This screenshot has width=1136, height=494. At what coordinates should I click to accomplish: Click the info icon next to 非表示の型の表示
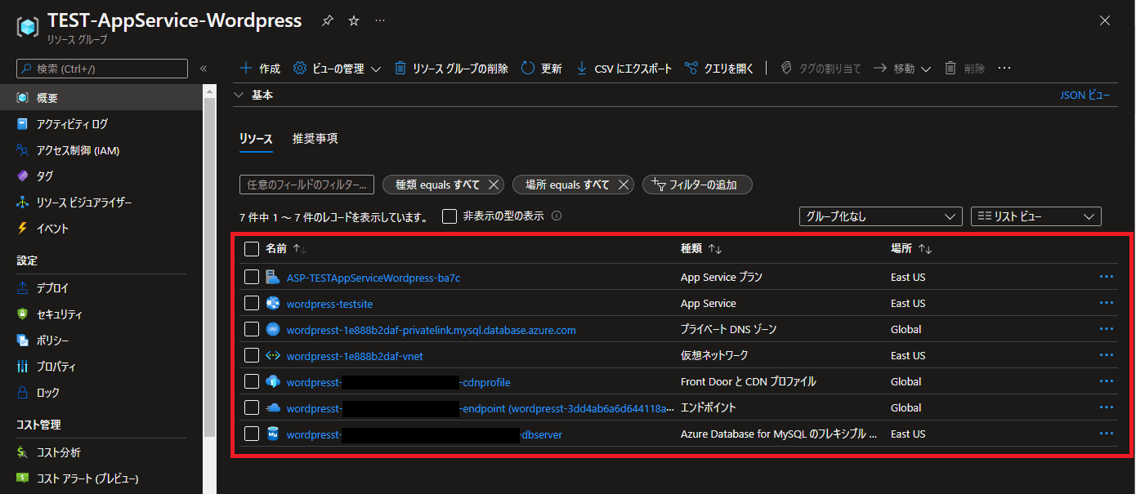(557, 216)
